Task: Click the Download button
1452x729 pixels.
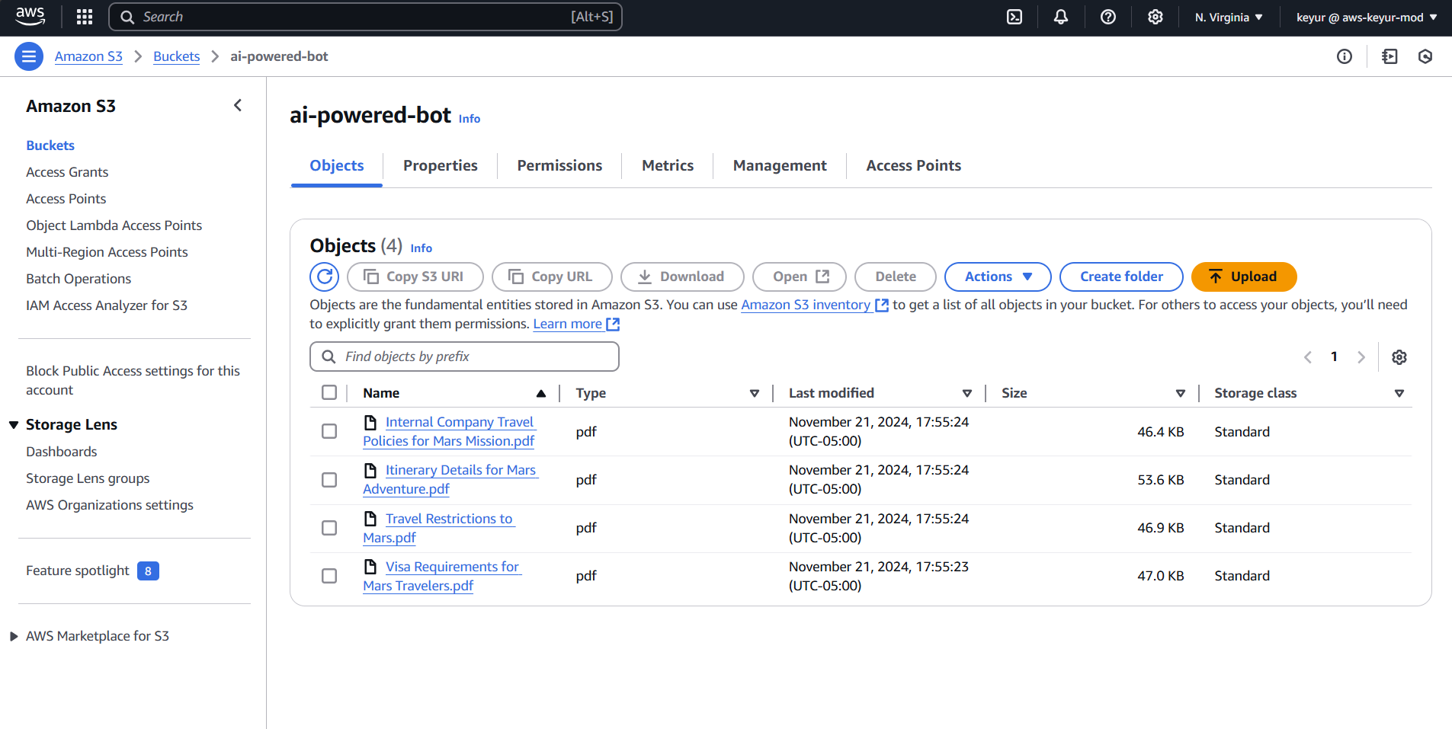Action: [x=682, y=277]
